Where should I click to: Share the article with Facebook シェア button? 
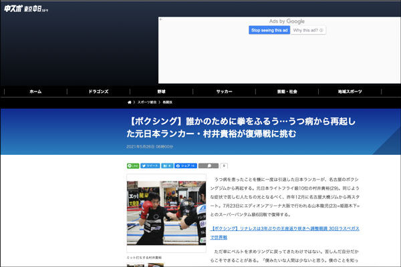186,166
